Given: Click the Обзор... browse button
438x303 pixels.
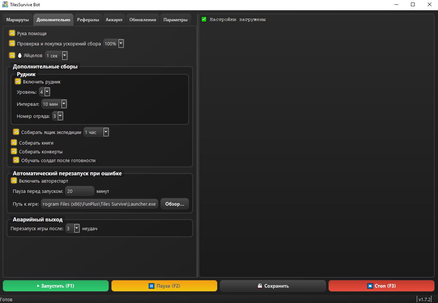Looking at the screenshot, I should point(175,204).
